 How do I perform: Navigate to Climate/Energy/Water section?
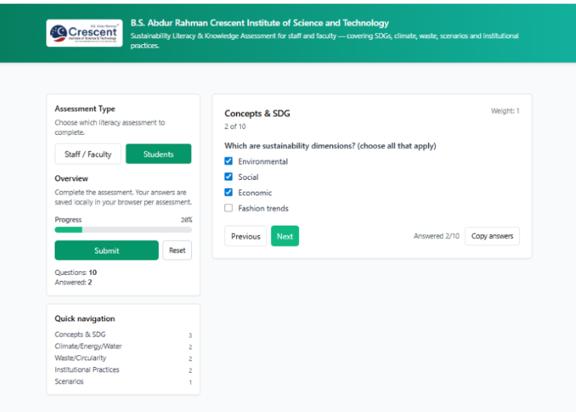tap(88, 347)
